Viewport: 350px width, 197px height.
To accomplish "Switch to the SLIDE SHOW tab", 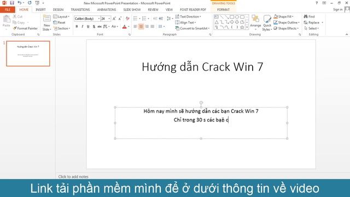I will tap(132, 10).
